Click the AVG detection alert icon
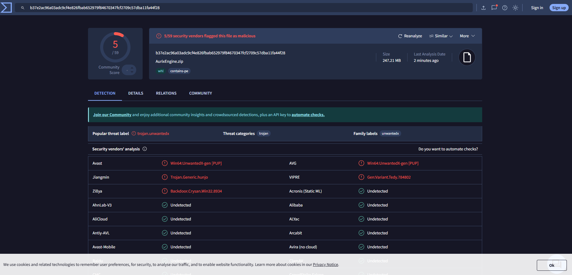 pos(361,163)
